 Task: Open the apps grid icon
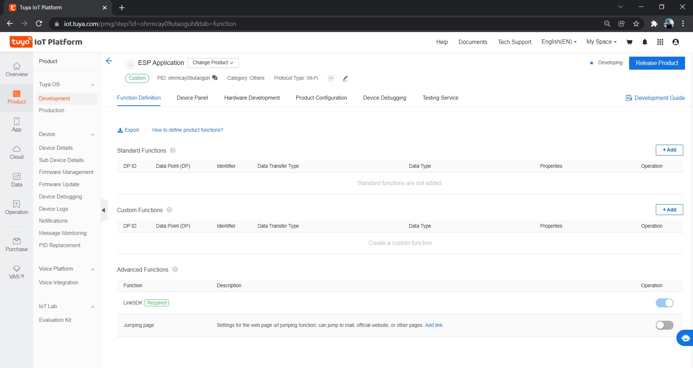coord(660,42)
